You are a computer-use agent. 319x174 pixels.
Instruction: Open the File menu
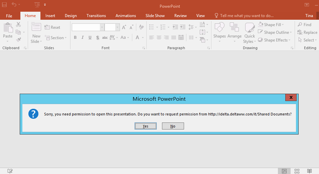9,16
